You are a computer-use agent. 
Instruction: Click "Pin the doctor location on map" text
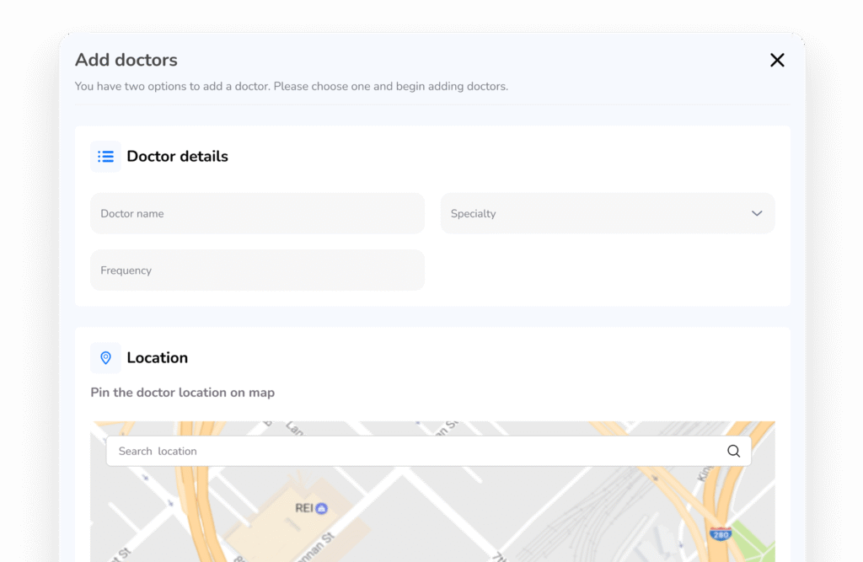(182, 393)
